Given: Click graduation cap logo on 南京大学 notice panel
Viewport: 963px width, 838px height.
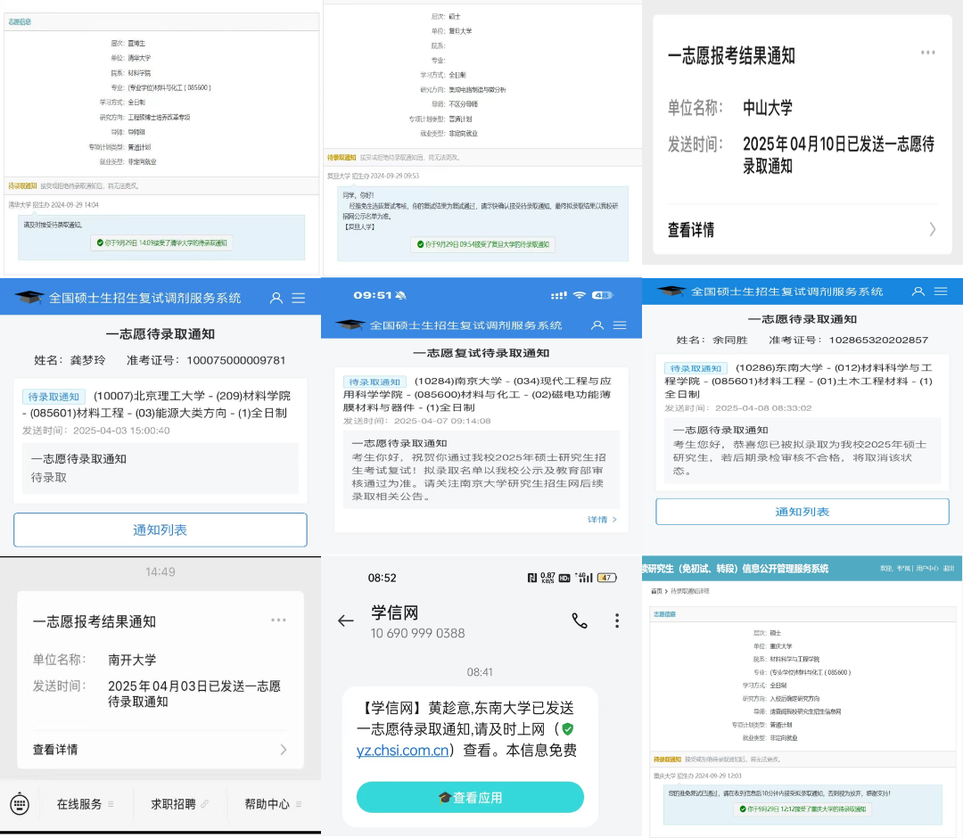Looking at the screenshot, I should pos(350,325).
